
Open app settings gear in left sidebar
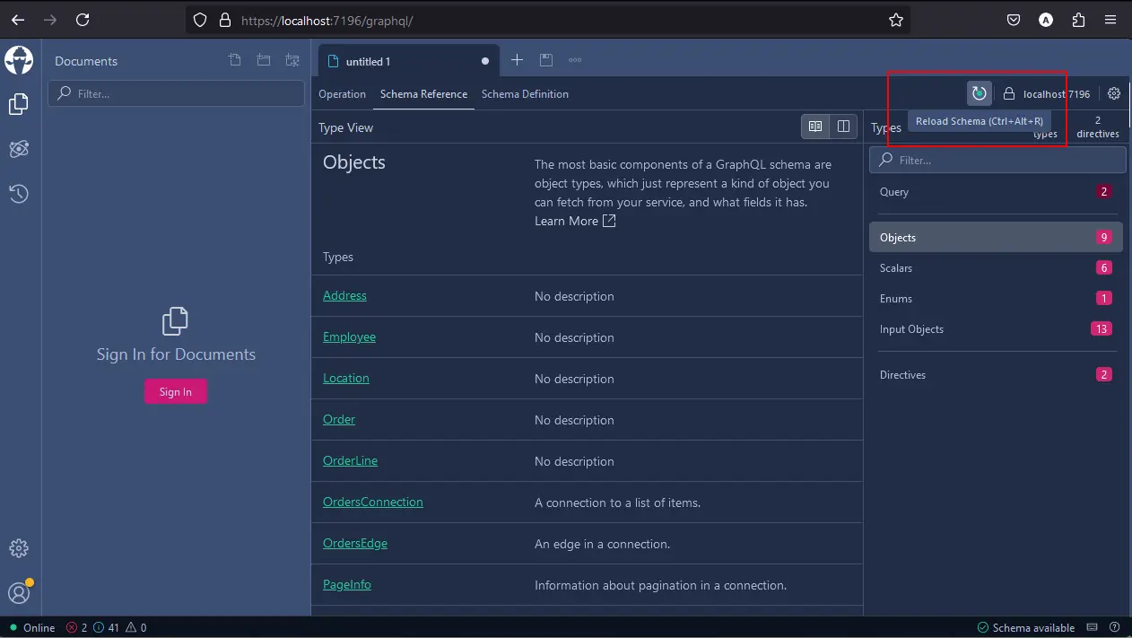click(x=19, y=548)
